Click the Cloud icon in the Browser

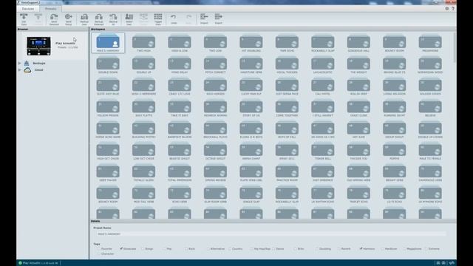(x=27, y=69)
